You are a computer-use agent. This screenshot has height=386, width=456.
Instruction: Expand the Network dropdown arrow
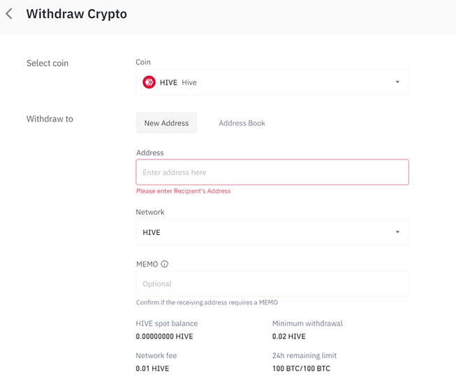point(397,232)
